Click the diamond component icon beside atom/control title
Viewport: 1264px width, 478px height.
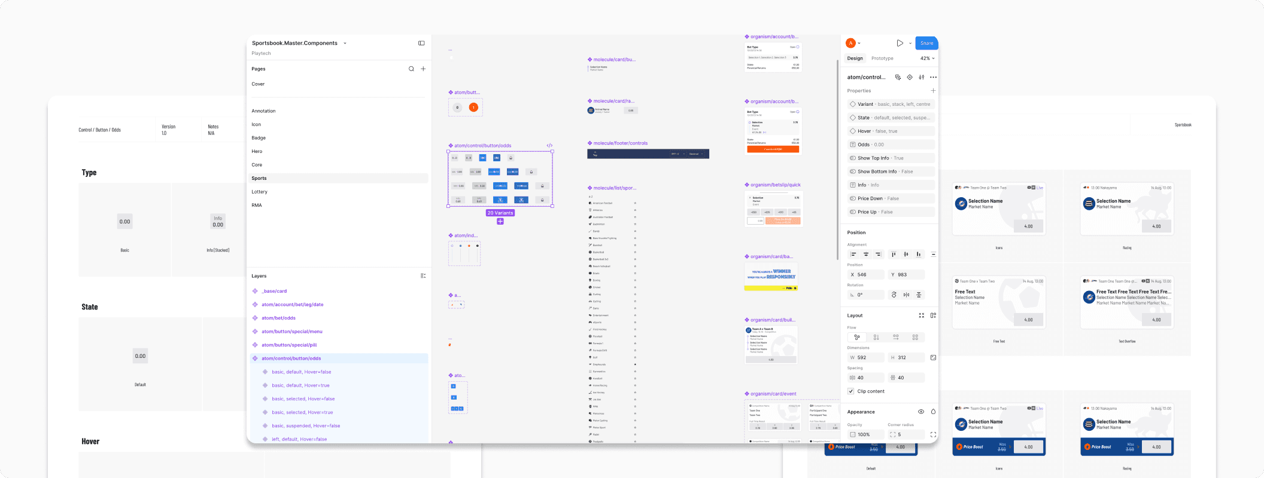[910, 77]
